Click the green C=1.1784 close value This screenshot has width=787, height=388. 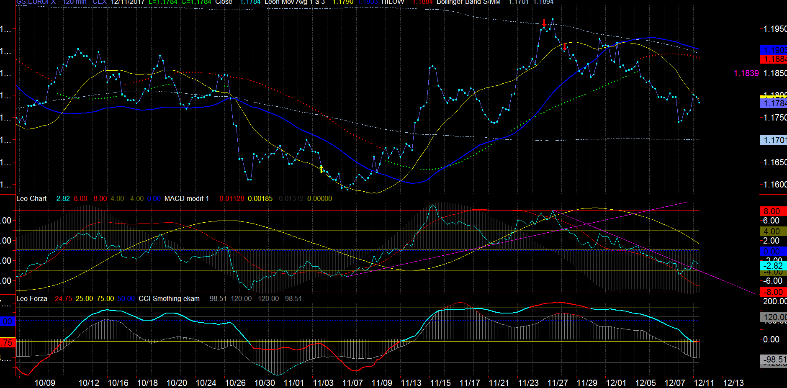[x=196, y=2]
